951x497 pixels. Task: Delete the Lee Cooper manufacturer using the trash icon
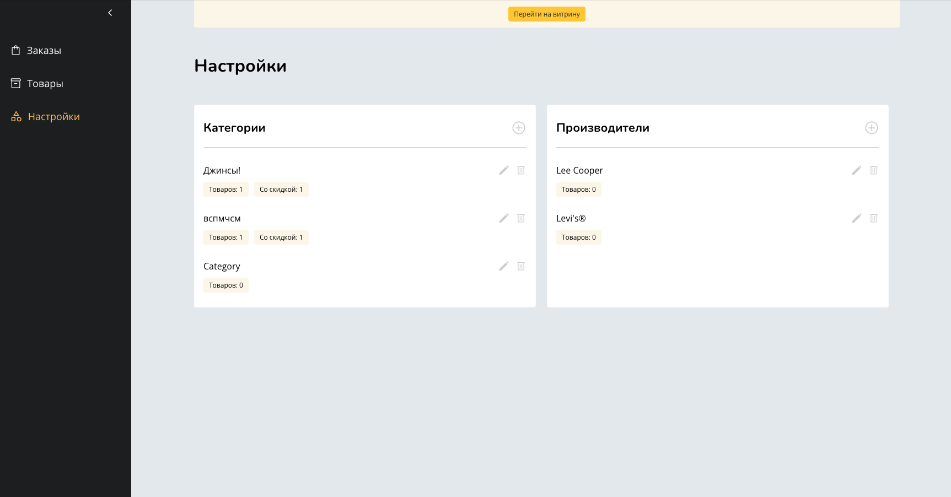tap(874, 170)
